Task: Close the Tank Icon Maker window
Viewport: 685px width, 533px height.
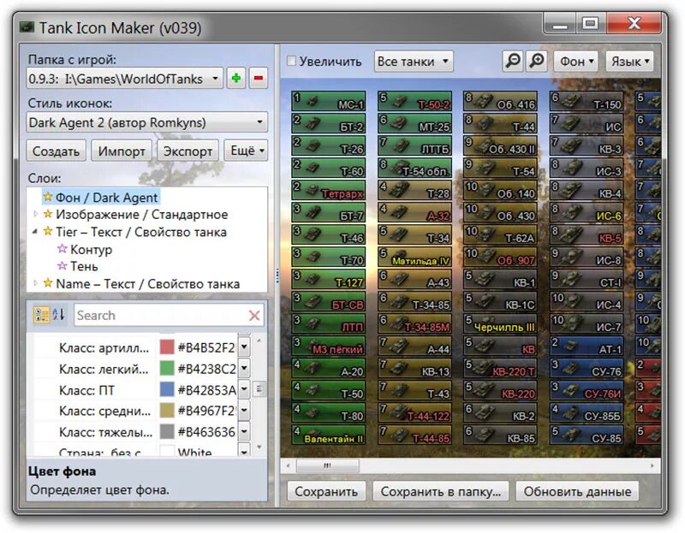Action: [634, 23]
